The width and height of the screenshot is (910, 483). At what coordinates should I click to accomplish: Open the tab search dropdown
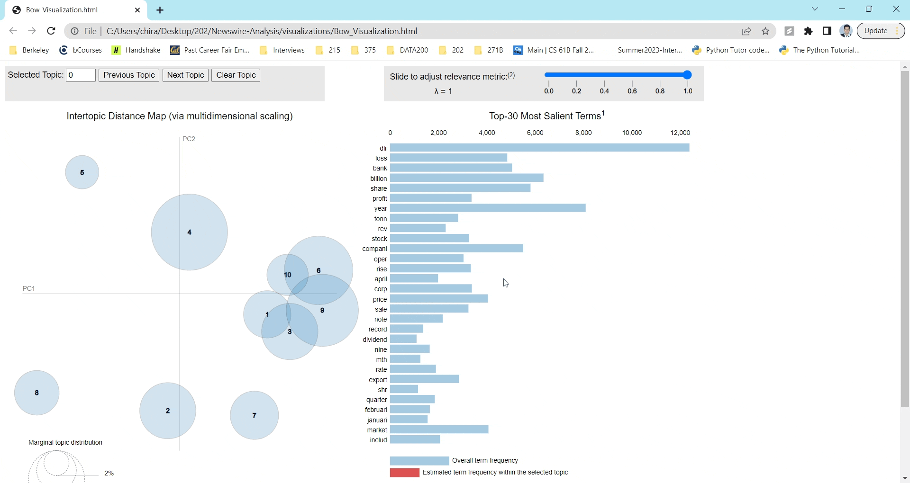coord(815,9)
